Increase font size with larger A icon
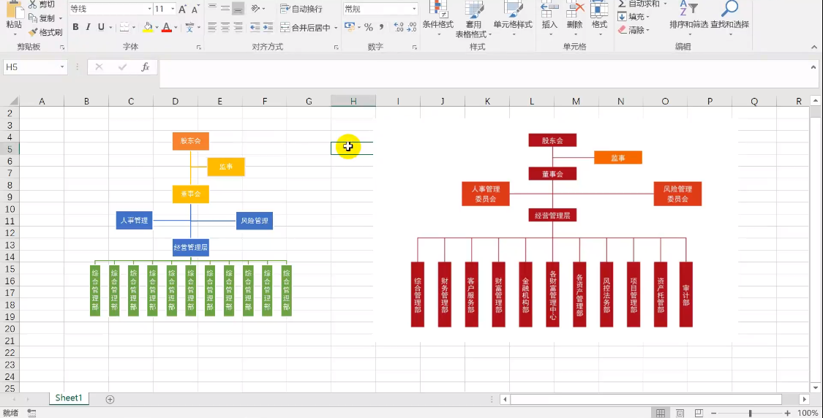 [x=183, y=9]
